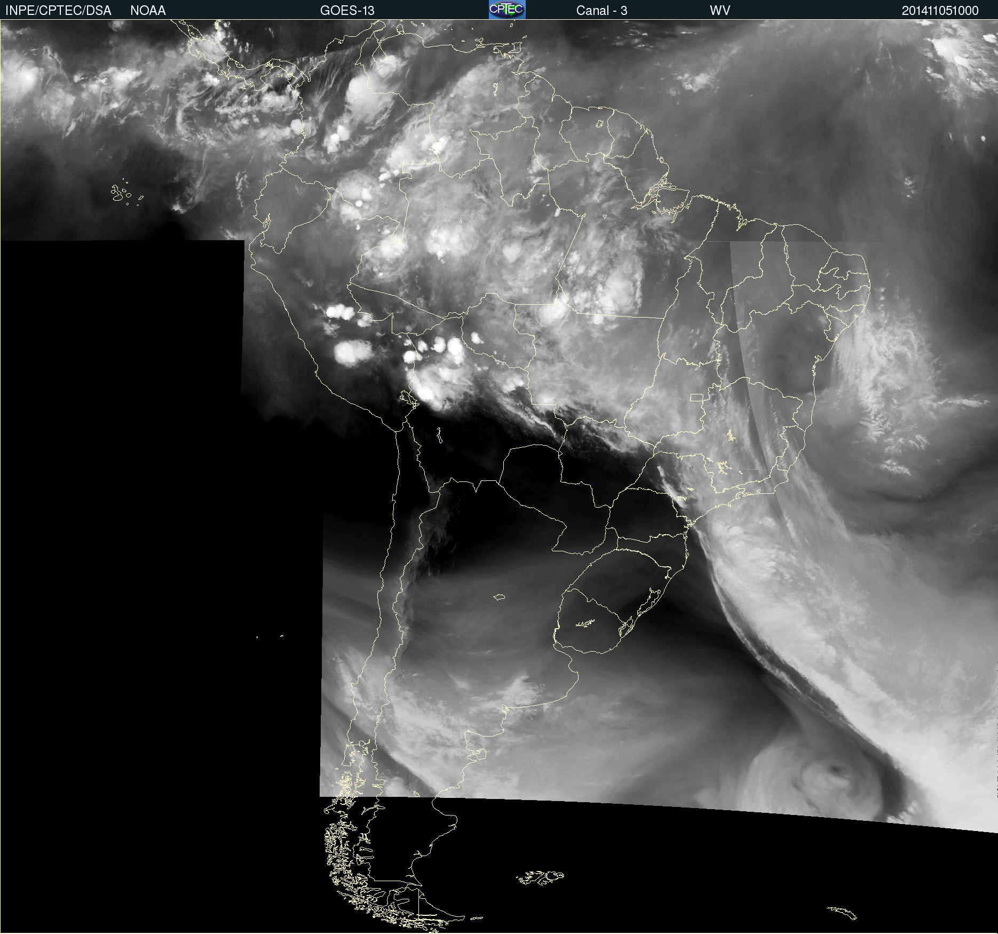Click the NOAA label in header
The width and height of the screenshot is (998, 934).
coord(148,11)
